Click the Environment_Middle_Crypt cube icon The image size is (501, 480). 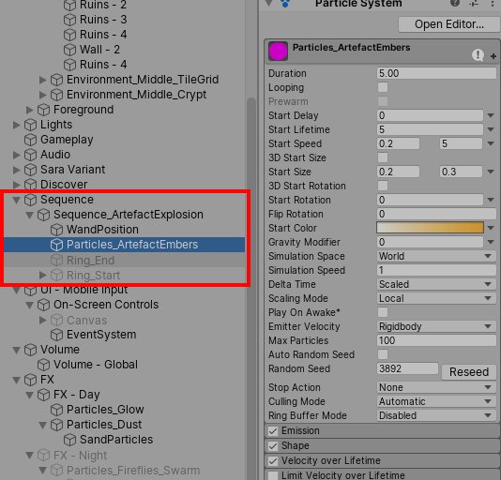pyautogui.click(x=56, y=95)
